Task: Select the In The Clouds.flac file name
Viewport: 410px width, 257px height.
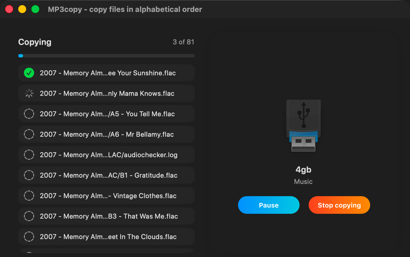Action: [108, 237]
